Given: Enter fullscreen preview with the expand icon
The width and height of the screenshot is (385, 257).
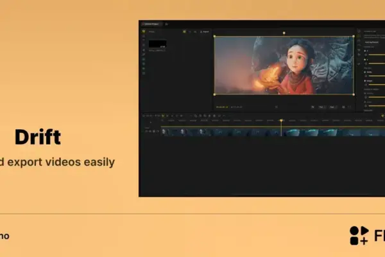Looking at the screenshot, I should (350, 107).
